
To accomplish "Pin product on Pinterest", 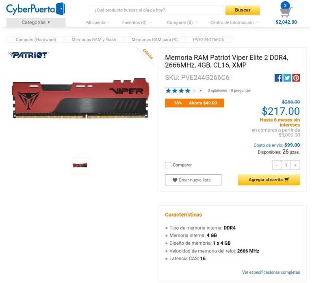I will 296,78.
